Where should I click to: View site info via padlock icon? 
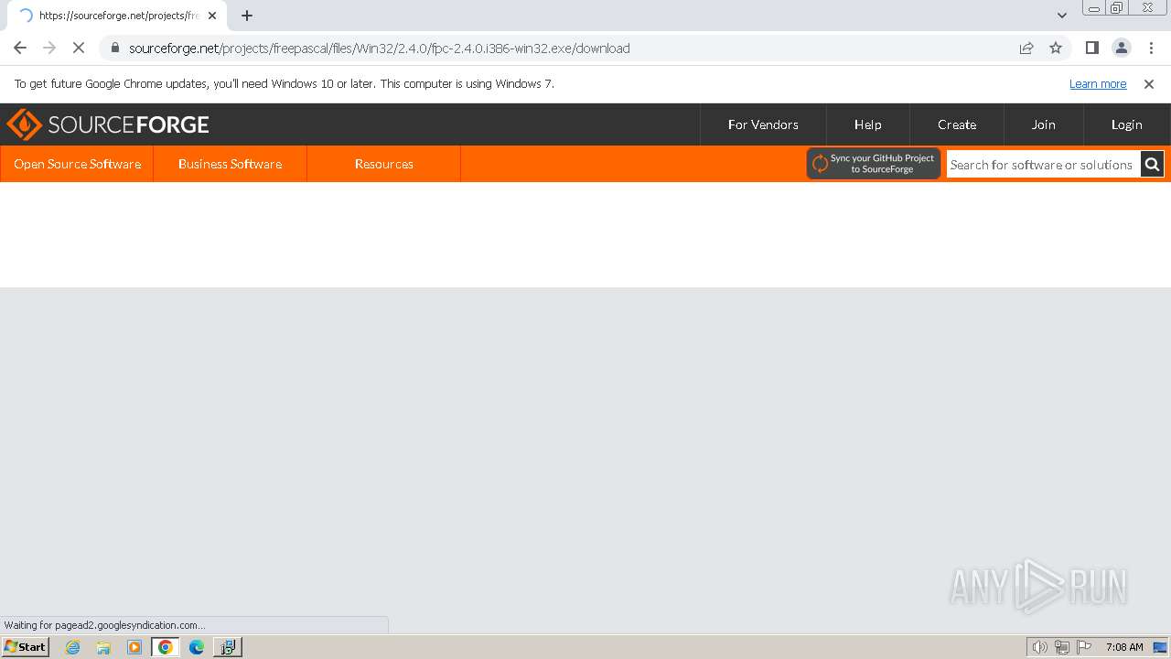pos(114,48)
